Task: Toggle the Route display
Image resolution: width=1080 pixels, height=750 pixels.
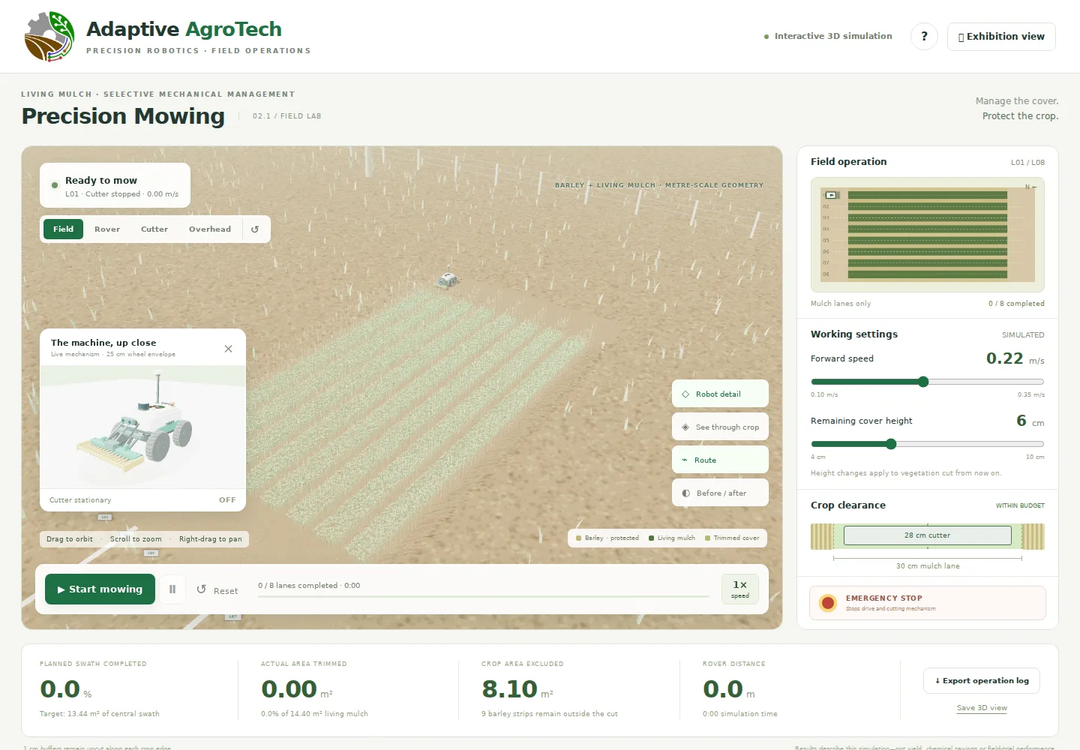Action: pyautogui.click(x=720, y=460)
